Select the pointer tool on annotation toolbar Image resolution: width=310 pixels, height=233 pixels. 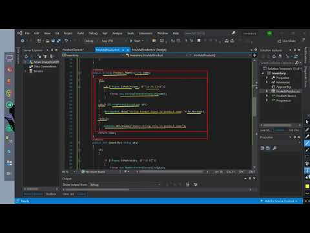click(307, 122)
